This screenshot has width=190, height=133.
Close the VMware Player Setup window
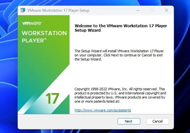pos(166,10)
